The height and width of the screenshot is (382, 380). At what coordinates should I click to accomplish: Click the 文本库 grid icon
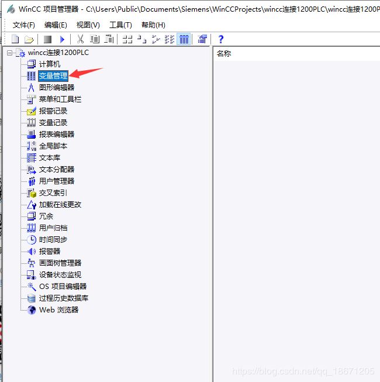(32, 157)
